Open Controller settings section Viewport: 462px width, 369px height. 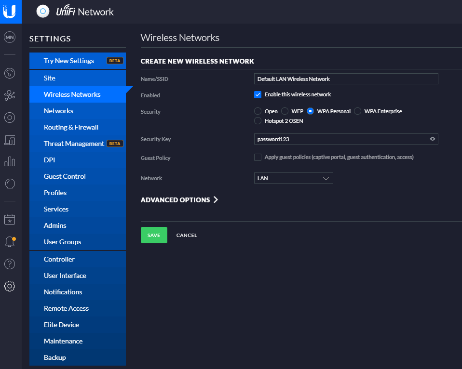78,259
